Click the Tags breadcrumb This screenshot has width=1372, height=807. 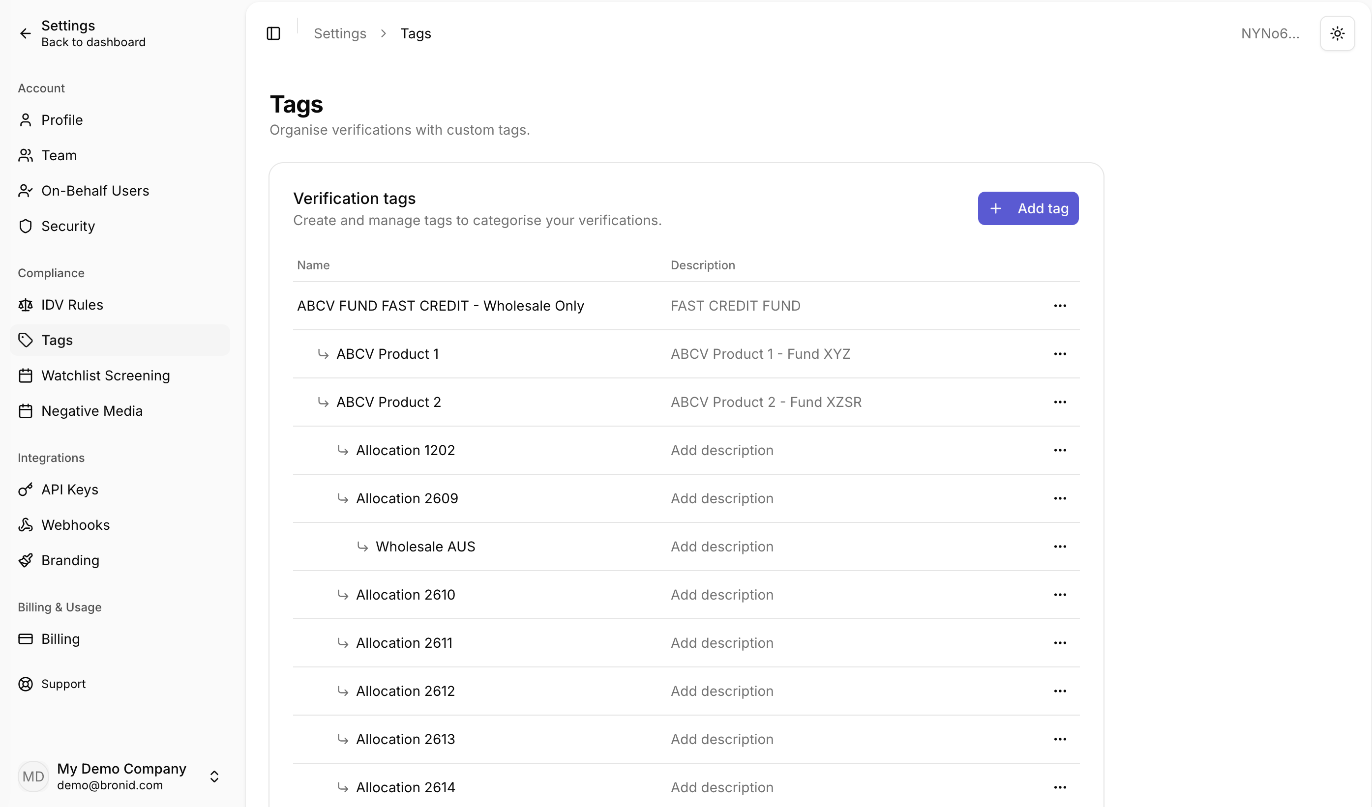tap(416, 34)
